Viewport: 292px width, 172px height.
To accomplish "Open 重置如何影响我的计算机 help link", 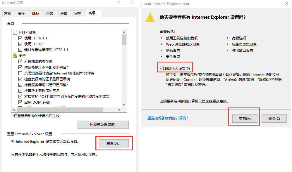I will coord(167,118).
